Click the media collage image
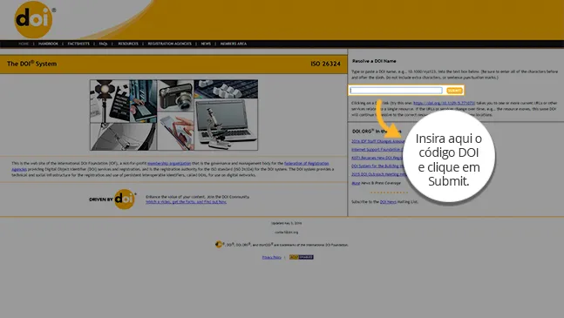Screen dimensions: 564x318 pos(173,115)
